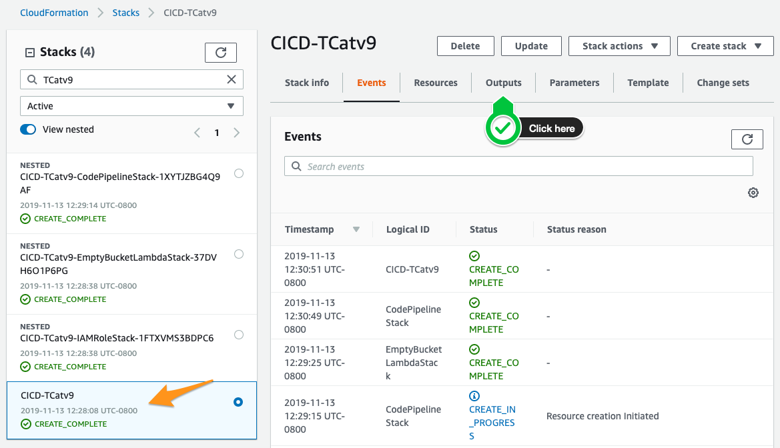Open the CloudFormation breadcrumb link
This screenshot has width=780, height=448.
(54, 13)
